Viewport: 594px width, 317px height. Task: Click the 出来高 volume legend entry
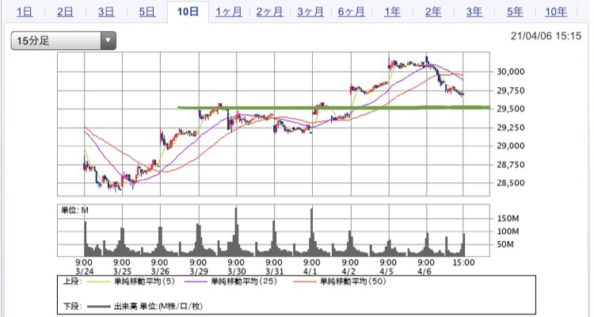(158, 306)
